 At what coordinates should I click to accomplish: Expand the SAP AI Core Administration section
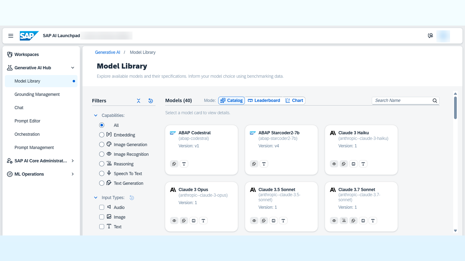(x=73, y=161)
